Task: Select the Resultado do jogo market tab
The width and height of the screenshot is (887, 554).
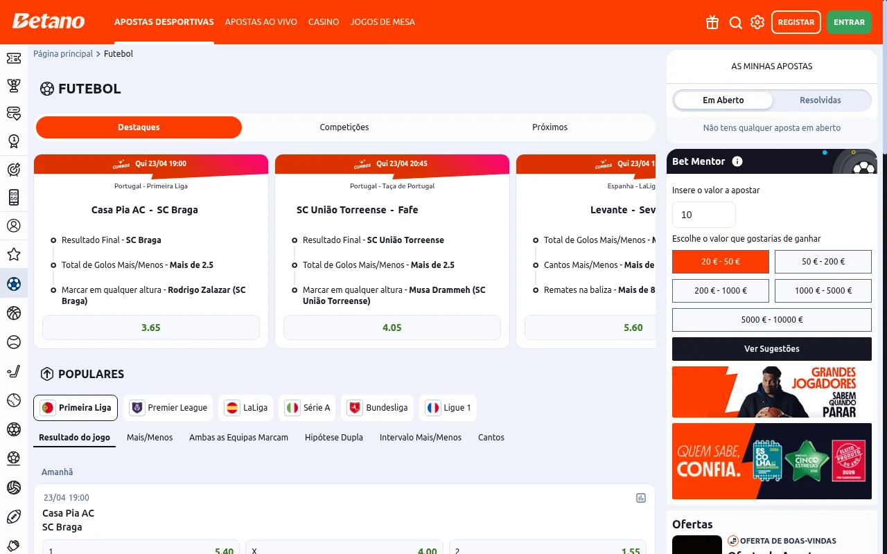Action: point(75,438)
